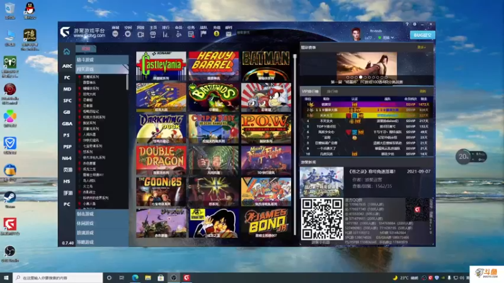
Task: Expand the 休闲游戏 category
Action: (102, 223)
